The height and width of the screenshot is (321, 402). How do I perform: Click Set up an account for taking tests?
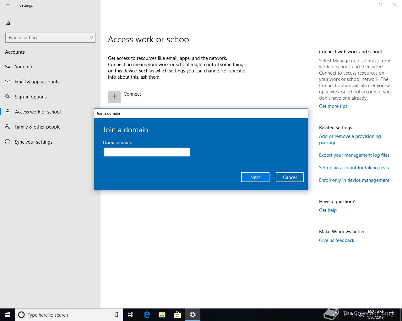click(x=354, y=168)
